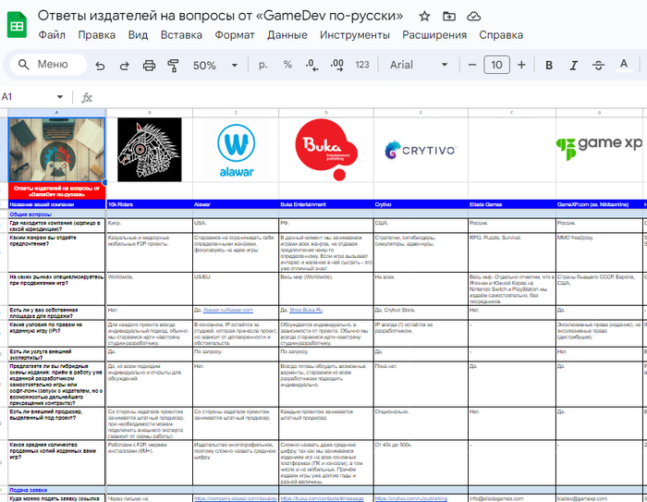Toggle bold formatting
This screenshot has width=647, height=502.
click(549, 66)
